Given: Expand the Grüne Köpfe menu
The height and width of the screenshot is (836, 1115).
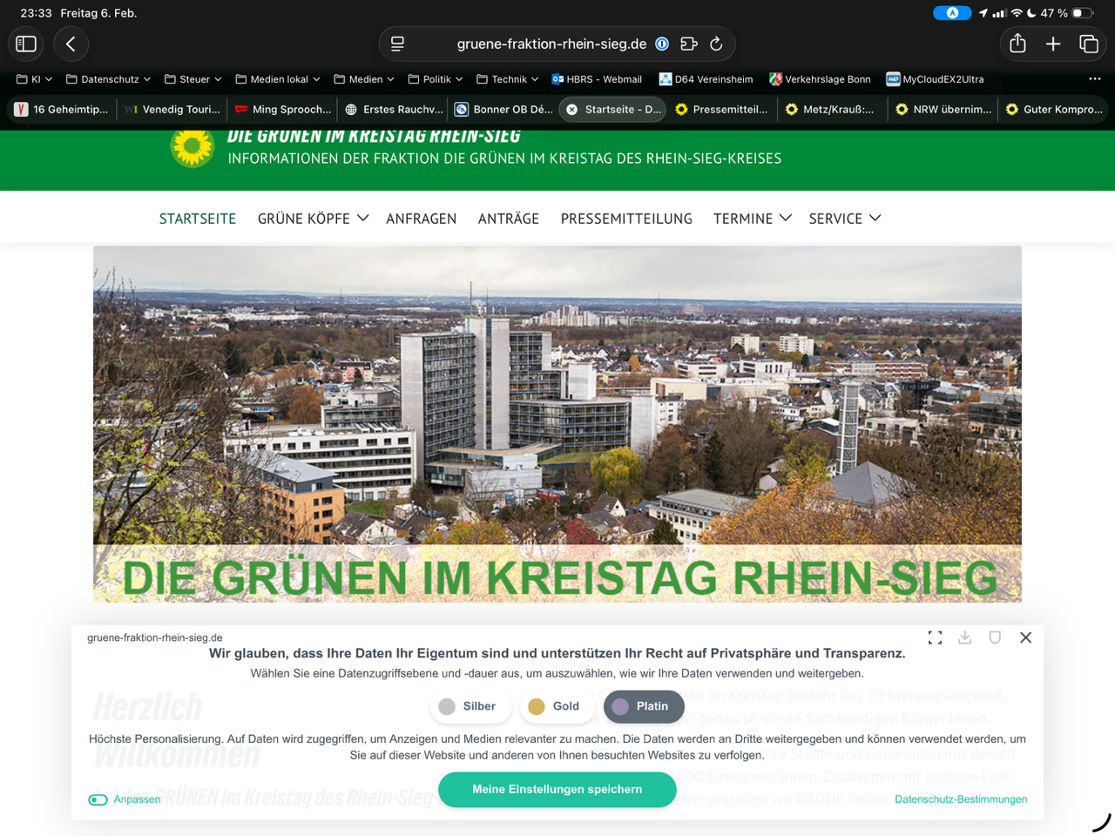Looking at the screenshot, I should pos(313,219).
